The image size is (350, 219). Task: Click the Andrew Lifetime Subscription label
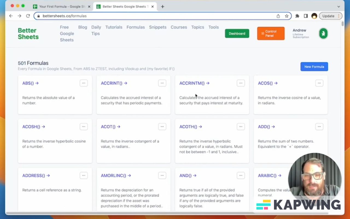[x=301, y=33]
